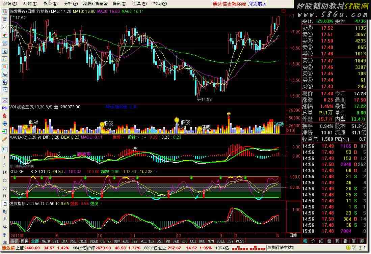Click the F10 company info icon in sidebar

tap(4, 51)
